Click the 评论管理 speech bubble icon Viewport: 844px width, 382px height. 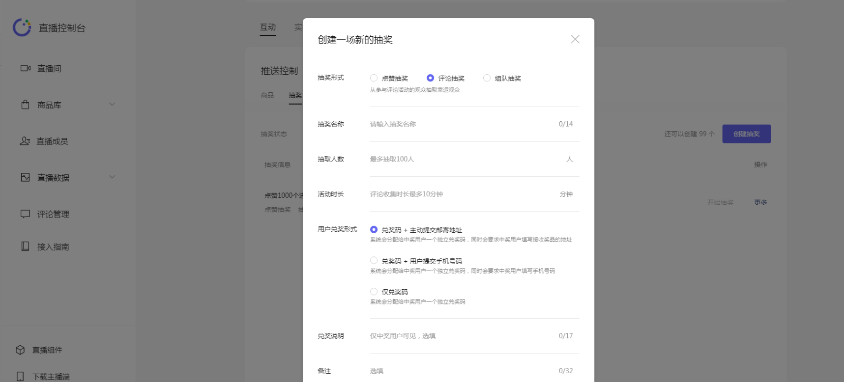[25, 214]
